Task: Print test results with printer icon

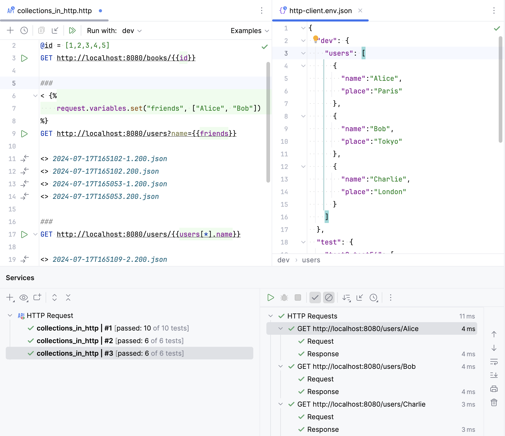Action: (494, 389)
